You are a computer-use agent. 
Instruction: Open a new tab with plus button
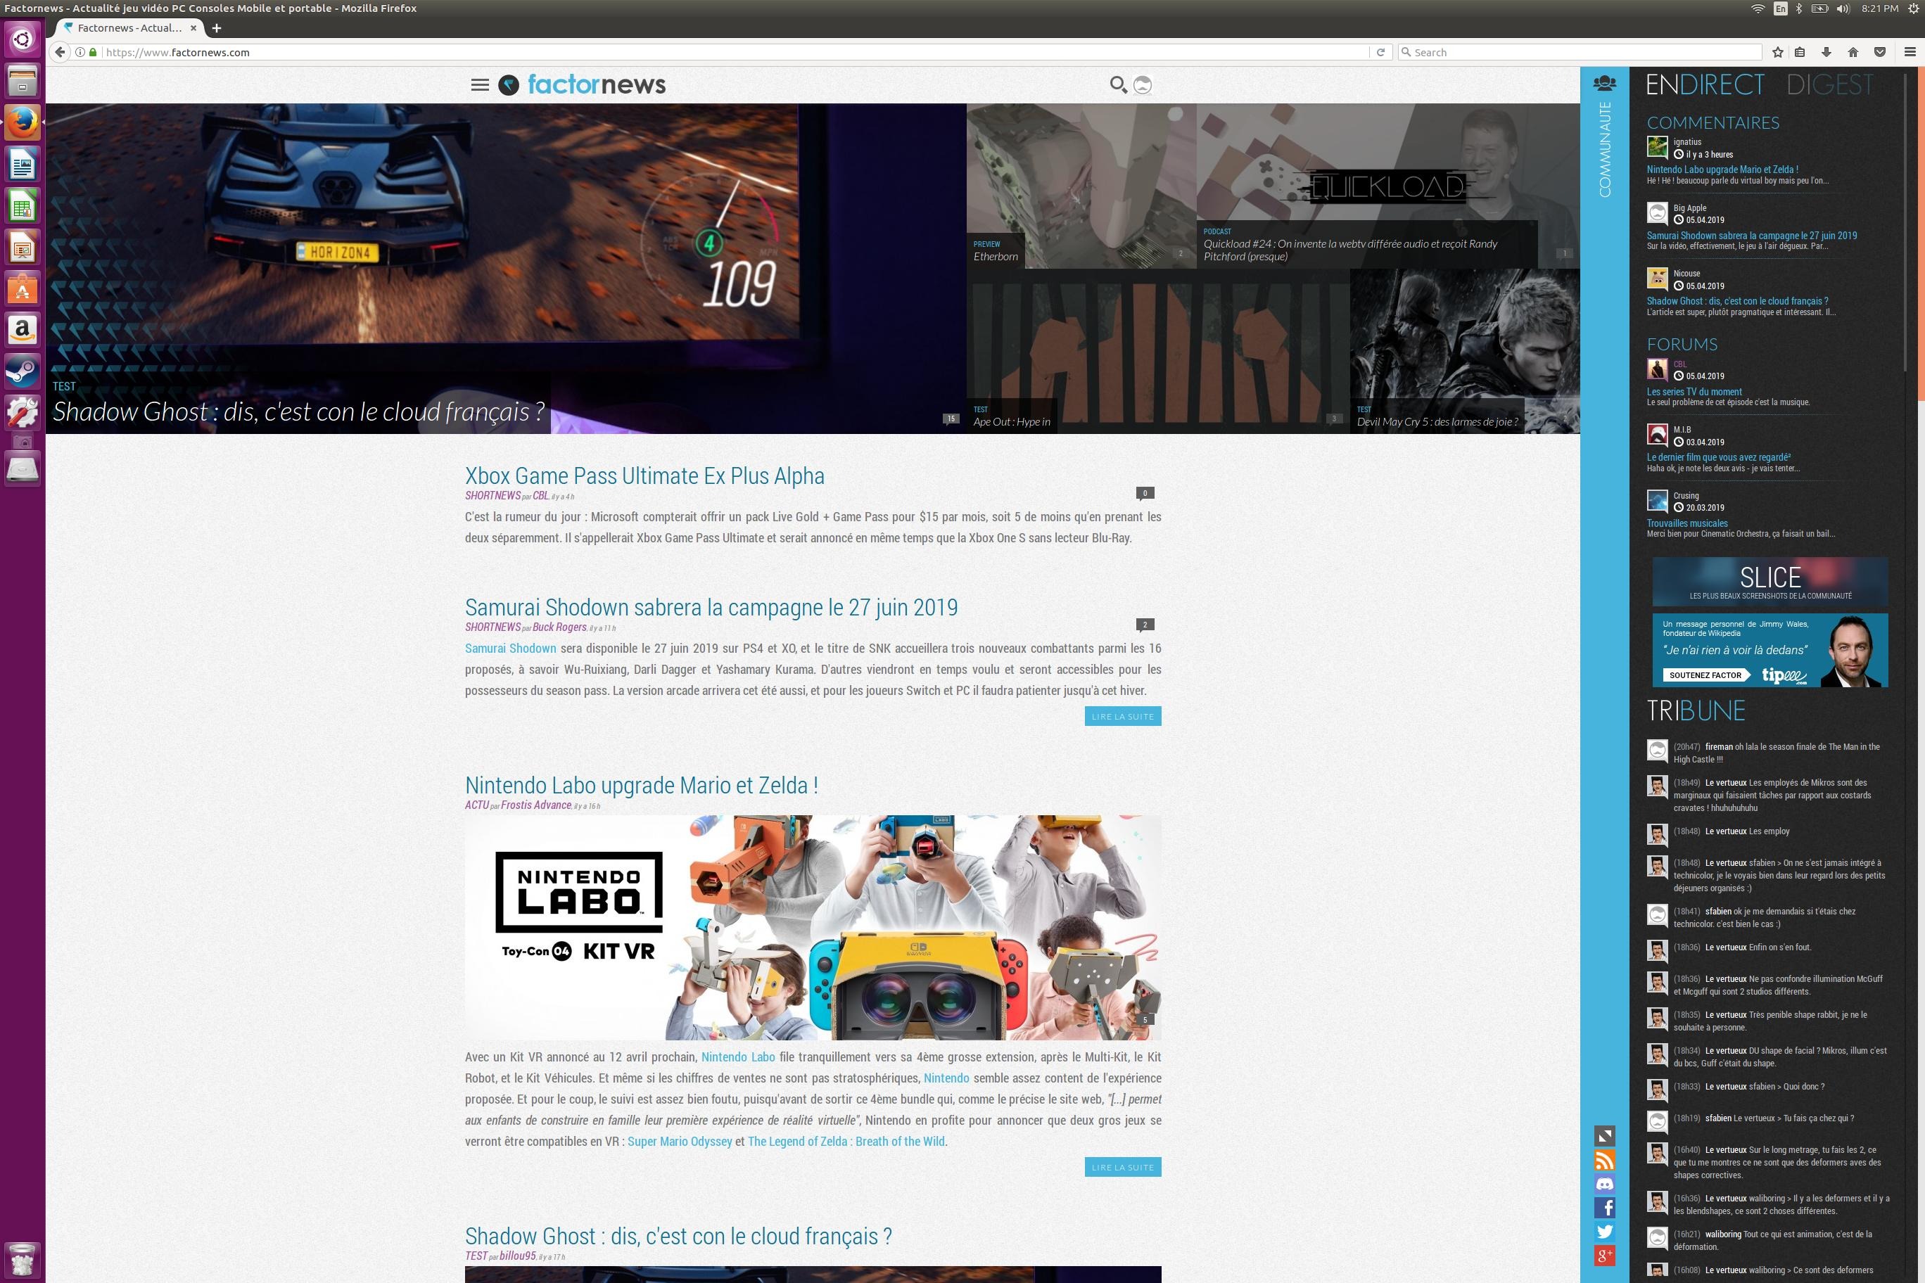[x=216, y=28]
